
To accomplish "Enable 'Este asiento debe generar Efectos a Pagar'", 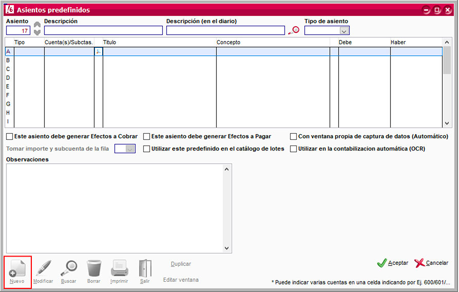I will (x=147, y=136).
